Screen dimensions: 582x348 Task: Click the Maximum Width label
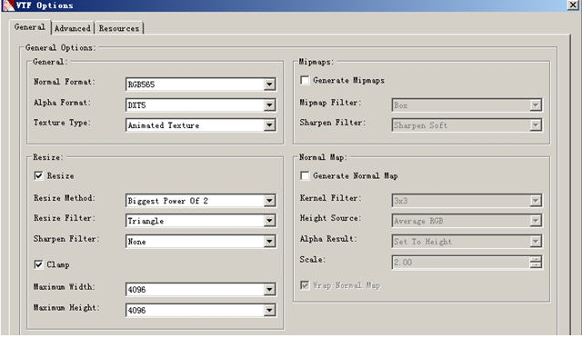pos(65,287)
